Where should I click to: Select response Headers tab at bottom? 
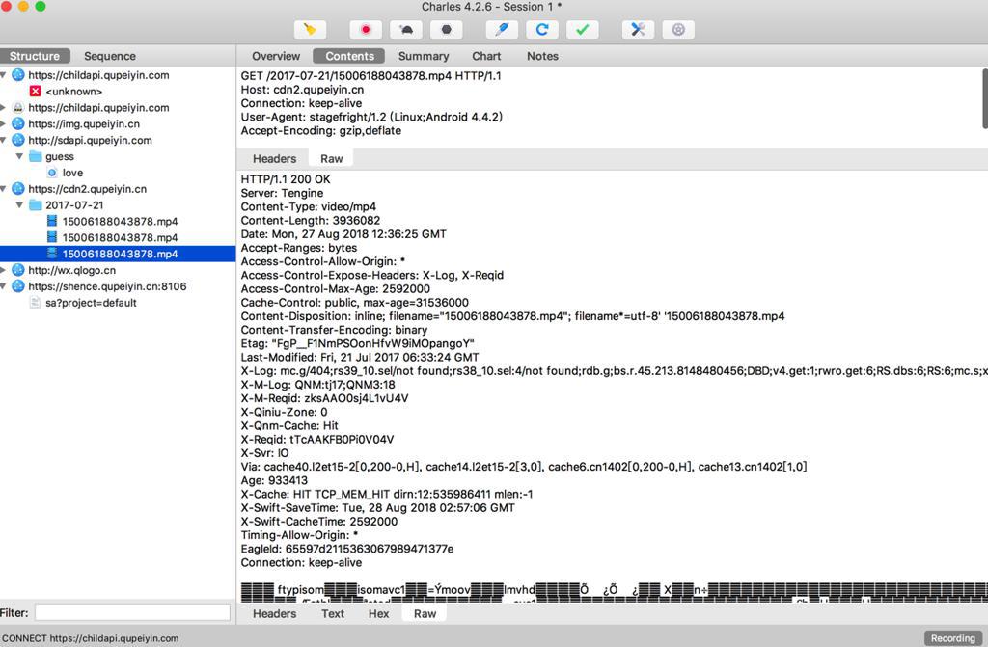pos(274,613)
